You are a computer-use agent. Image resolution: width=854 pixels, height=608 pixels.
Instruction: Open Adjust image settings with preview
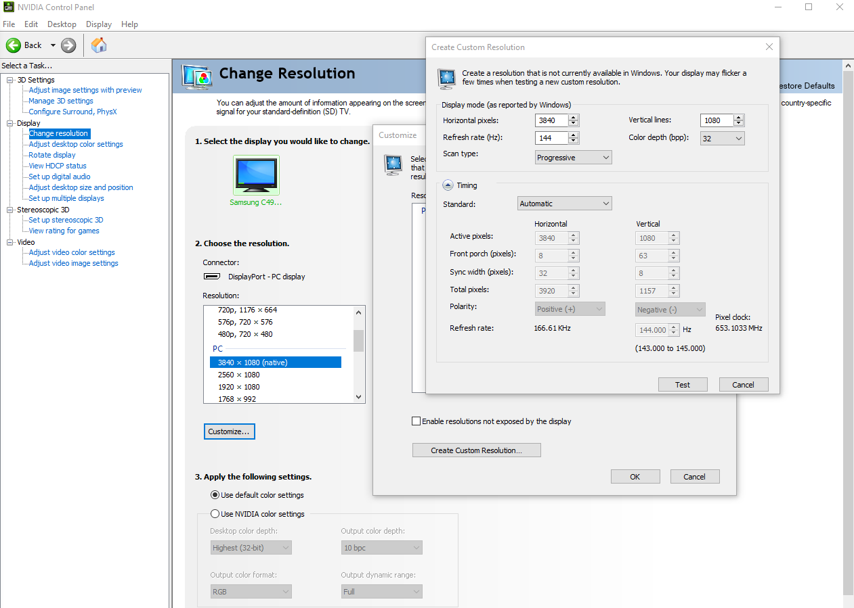[85, 90]
